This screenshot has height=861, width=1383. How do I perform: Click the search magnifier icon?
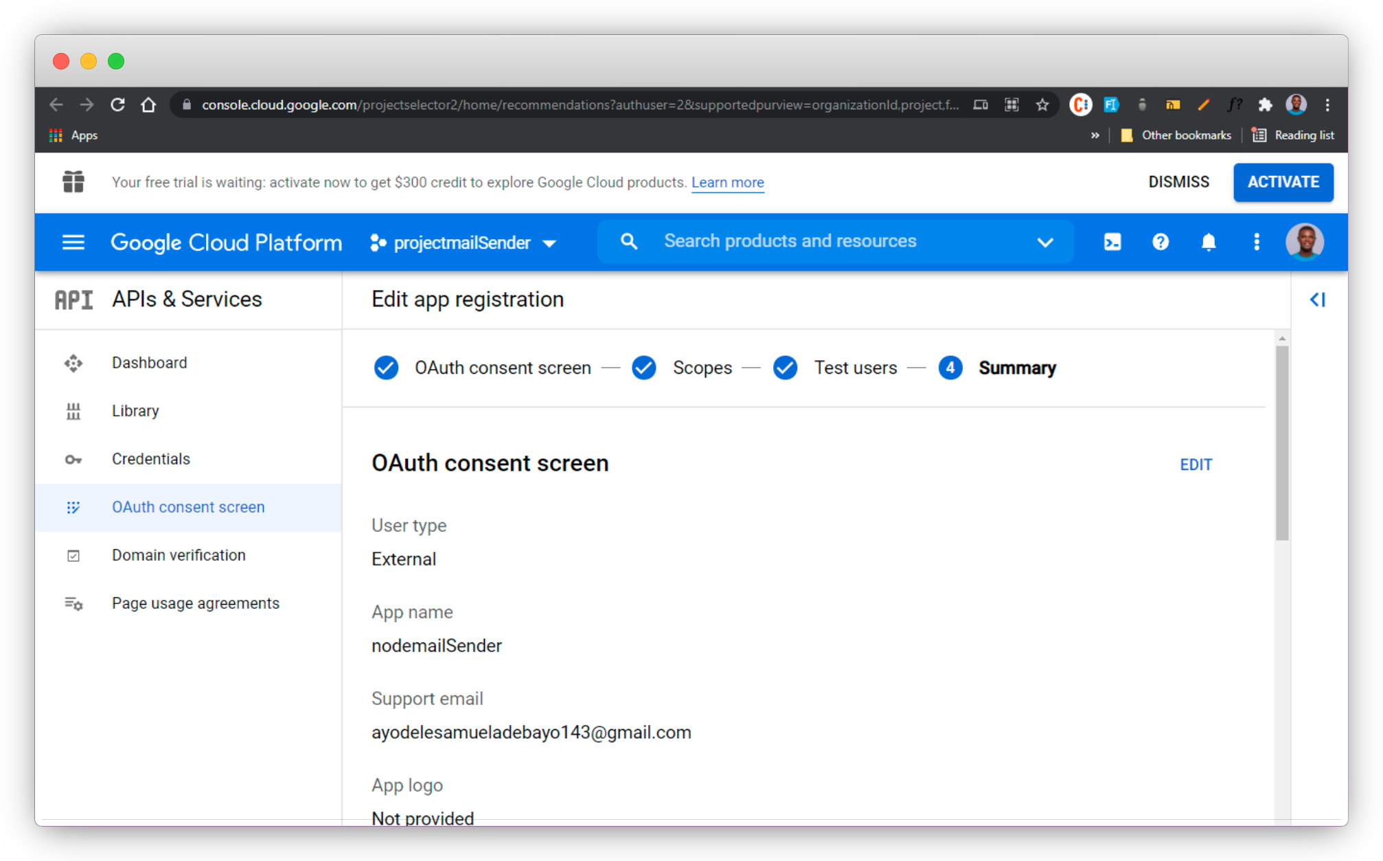[x=628, y=241]
